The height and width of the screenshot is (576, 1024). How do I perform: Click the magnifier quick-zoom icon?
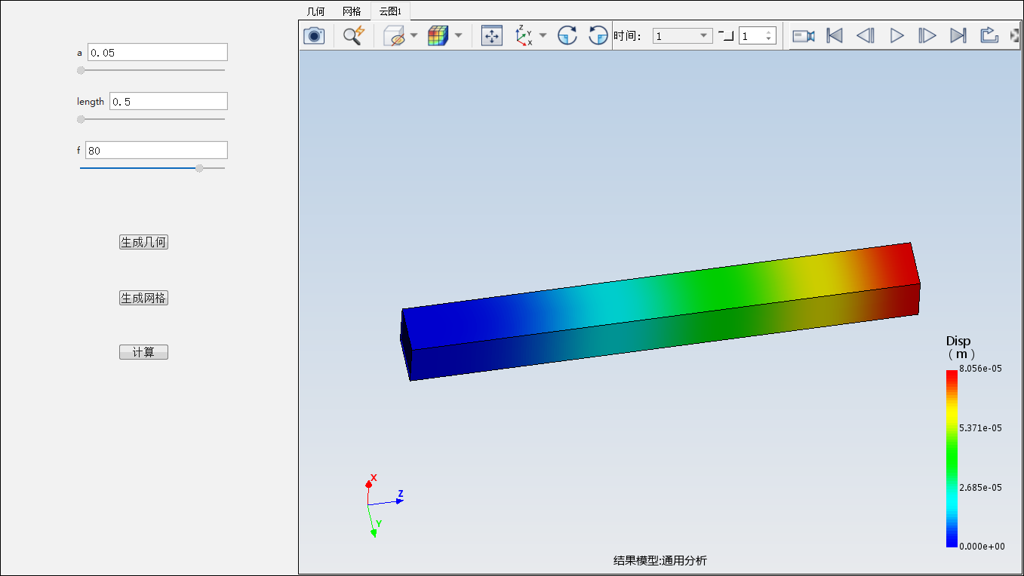click(x=354, y=35)
